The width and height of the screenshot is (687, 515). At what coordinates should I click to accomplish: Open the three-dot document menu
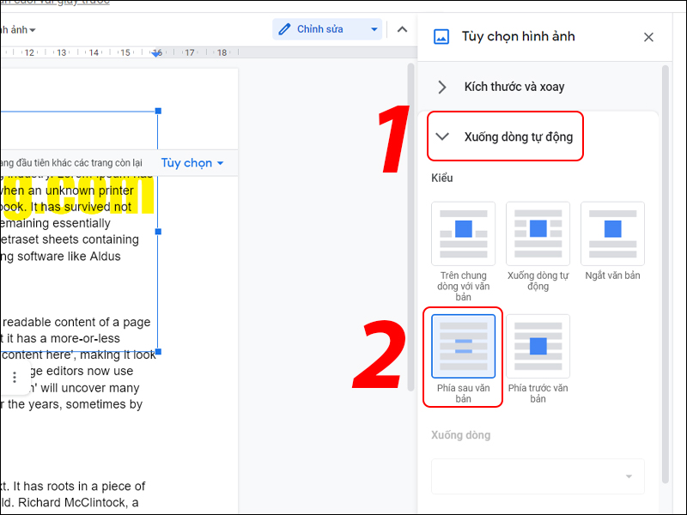[15, 377]
